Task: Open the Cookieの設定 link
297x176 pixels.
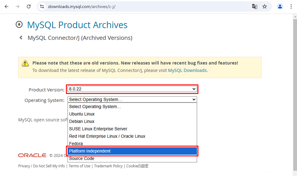Action: [137, 166]
